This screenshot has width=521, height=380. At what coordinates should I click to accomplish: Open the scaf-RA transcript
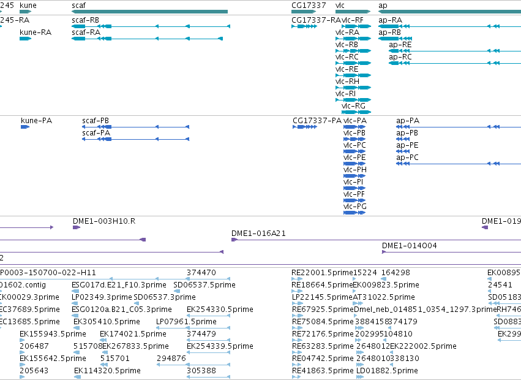[x=147, y=39]
